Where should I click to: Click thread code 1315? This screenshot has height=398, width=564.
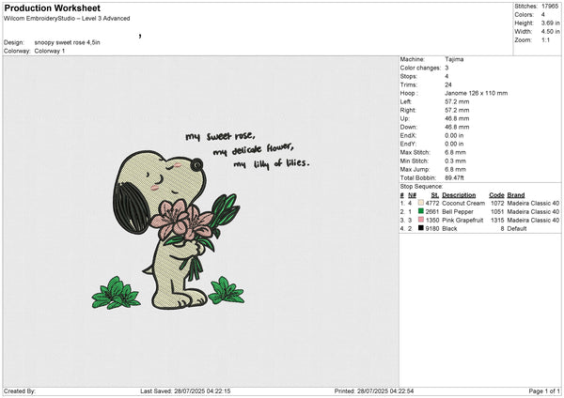click(x=497, y=221)
